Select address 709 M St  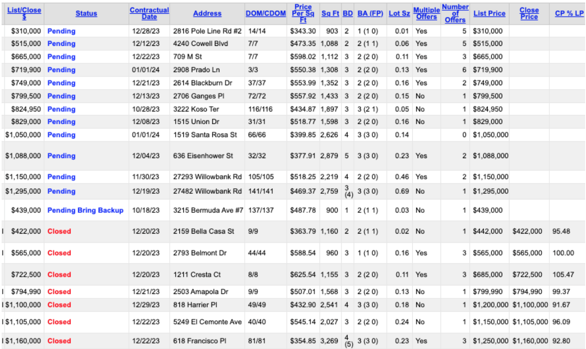pos(187,57)
